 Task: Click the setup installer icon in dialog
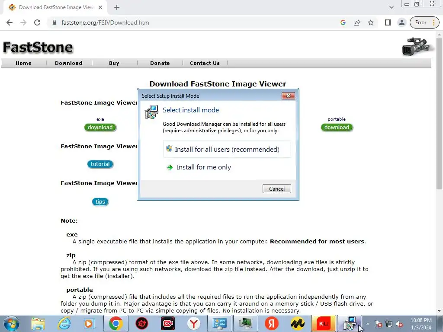click(x=151, y=112)
